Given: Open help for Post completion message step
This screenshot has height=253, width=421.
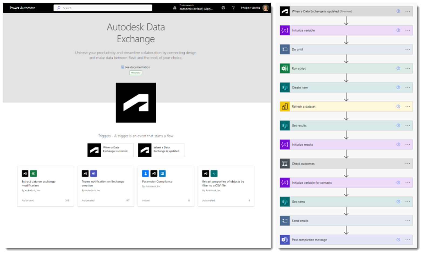Looking at the screenshot, I should 398,240.
